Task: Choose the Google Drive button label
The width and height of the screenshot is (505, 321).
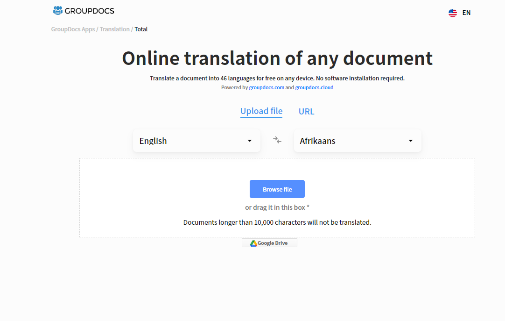Action: tap(273, 243)
